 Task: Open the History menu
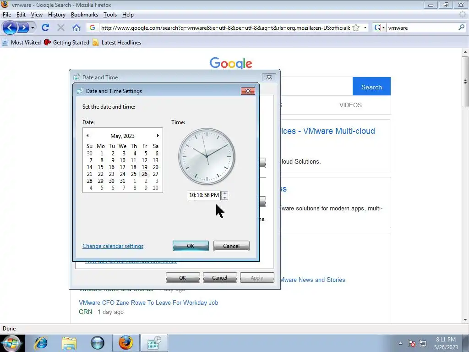[56, 15]
